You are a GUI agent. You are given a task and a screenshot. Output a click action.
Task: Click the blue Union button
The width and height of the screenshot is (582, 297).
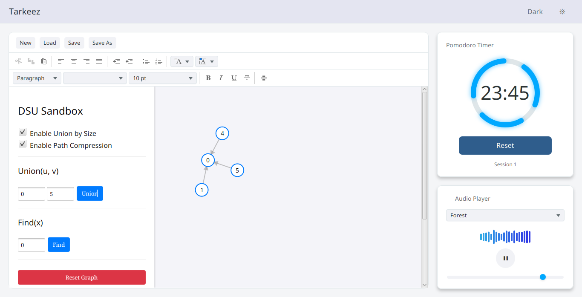coord(90,193)
